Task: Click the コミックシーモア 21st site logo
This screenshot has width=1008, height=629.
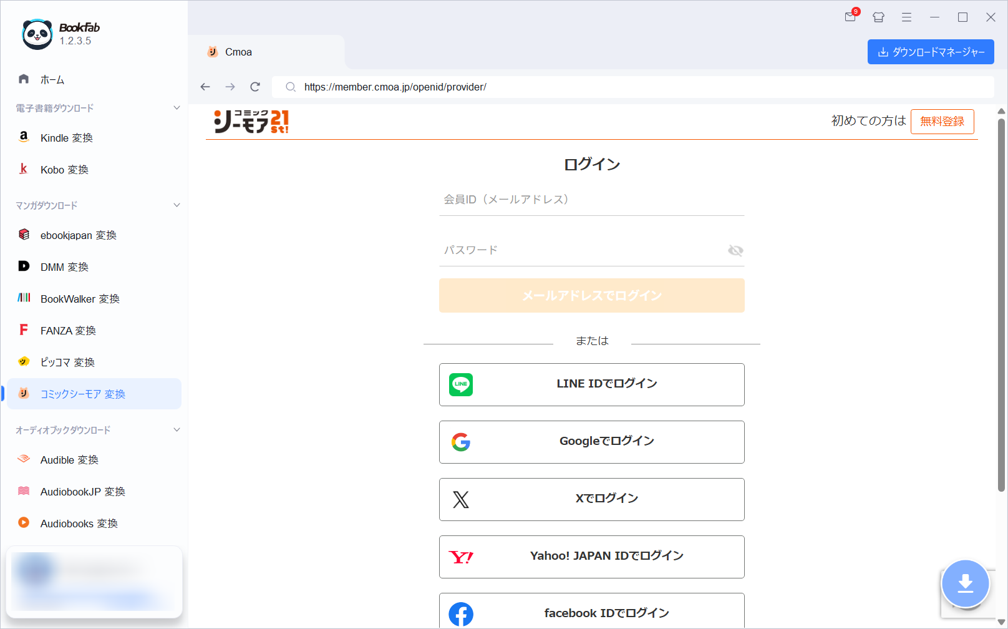Action: click(x=251, y=122)
